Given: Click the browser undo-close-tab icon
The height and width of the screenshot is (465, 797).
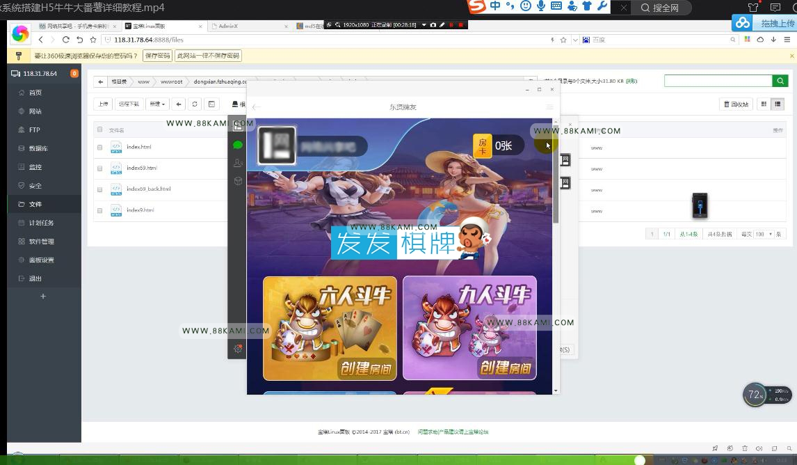Looking at the screenshot, I should coord(79,40).
